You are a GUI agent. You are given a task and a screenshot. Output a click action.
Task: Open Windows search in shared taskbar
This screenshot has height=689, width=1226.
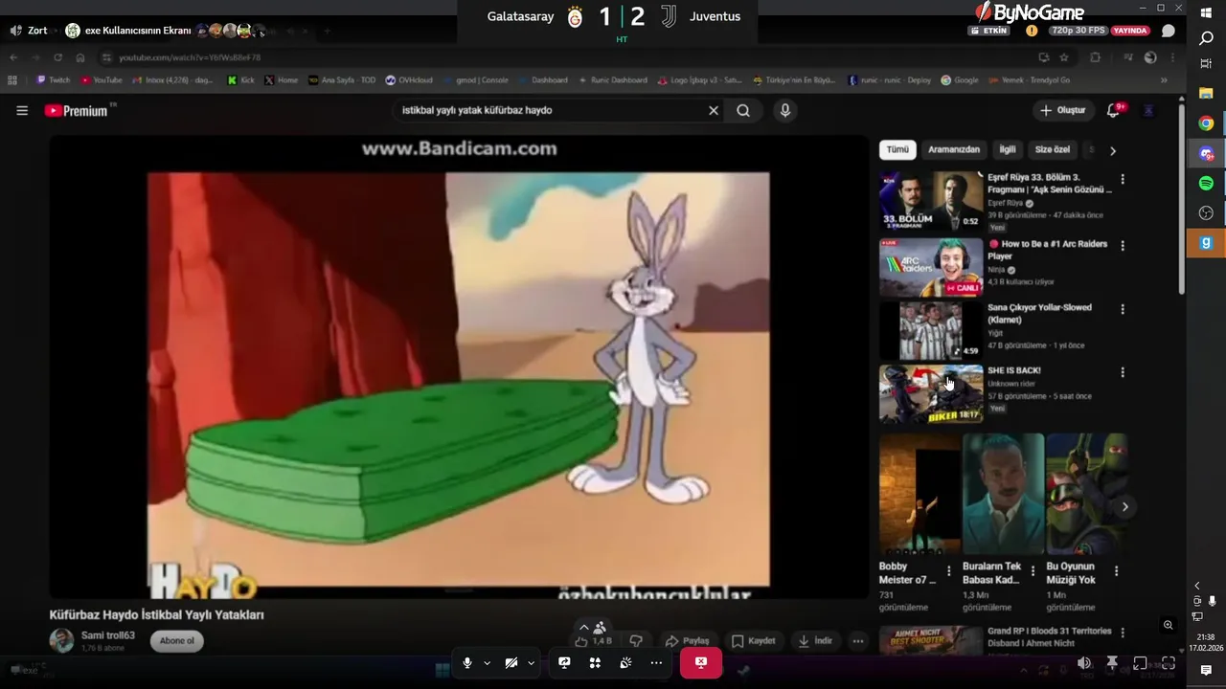(1206, 39)
